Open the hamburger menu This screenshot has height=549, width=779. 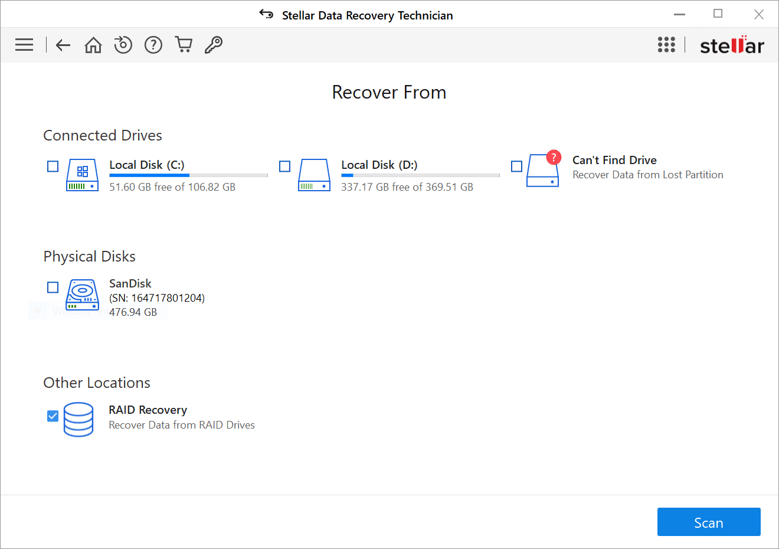[x=24, y=45]
